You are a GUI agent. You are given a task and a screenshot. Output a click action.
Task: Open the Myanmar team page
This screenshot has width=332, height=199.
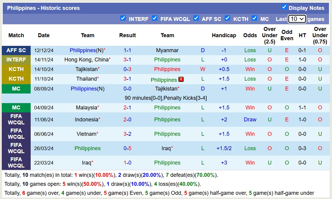[167, 50]
